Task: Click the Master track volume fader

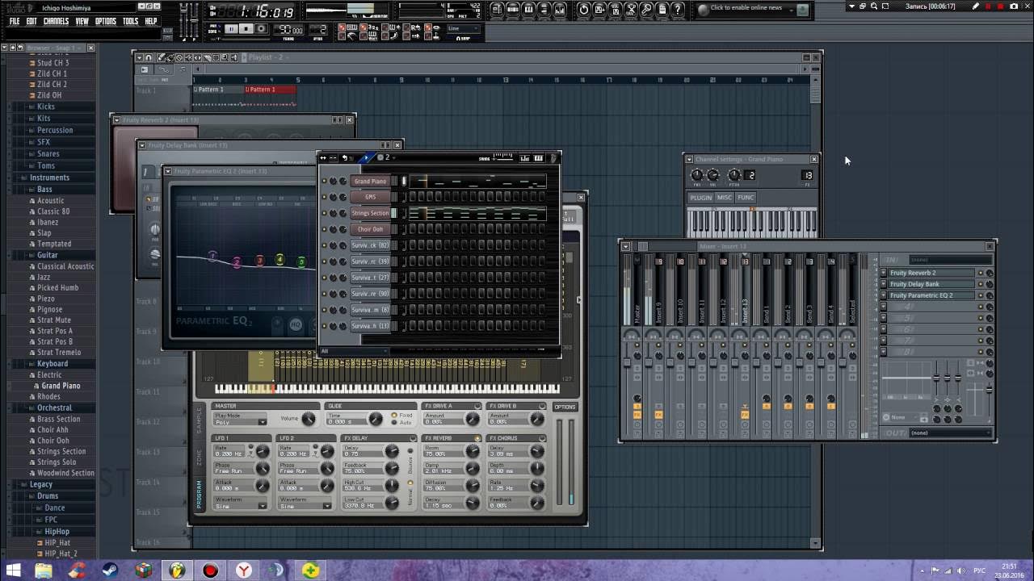Action: tap(627, 362)
